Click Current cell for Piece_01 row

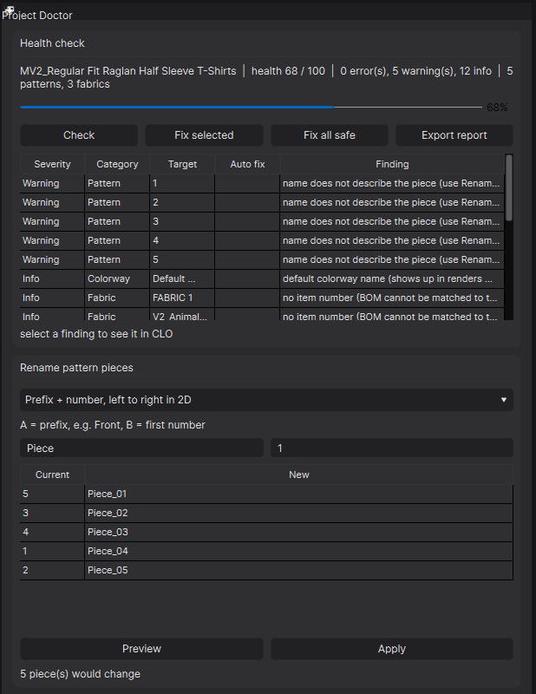(52, 494)
